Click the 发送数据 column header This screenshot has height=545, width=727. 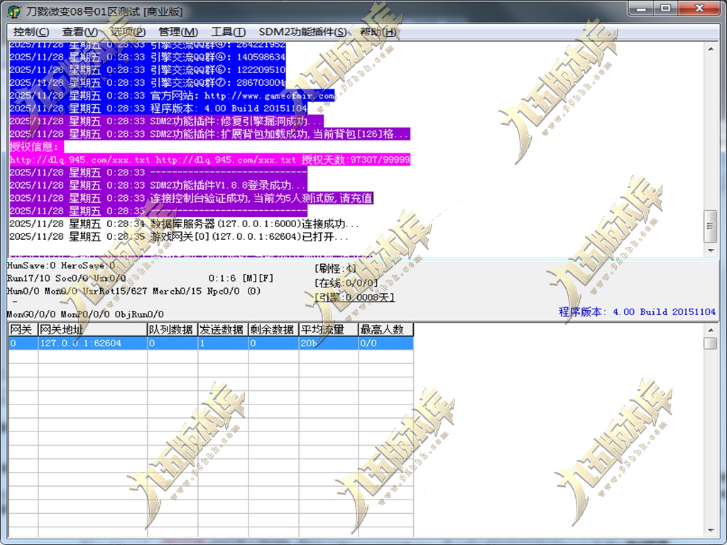point(223,329)
